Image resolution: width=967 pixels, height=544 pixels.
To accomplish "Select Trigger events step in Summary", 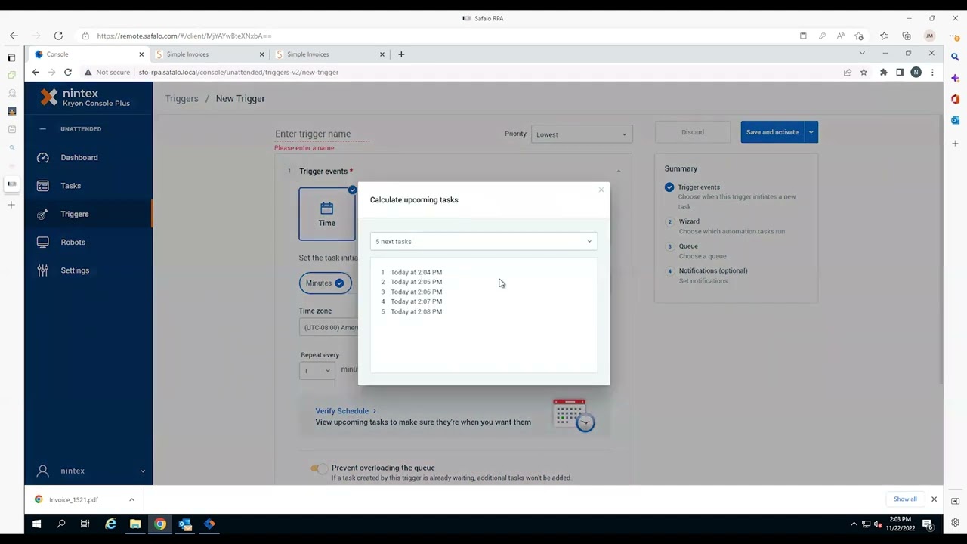I will (699, 187).
